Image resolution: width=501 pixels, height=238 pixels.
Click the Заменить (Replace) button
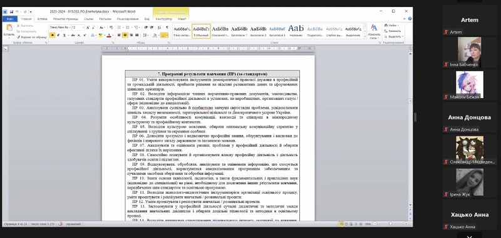[393, 31]
